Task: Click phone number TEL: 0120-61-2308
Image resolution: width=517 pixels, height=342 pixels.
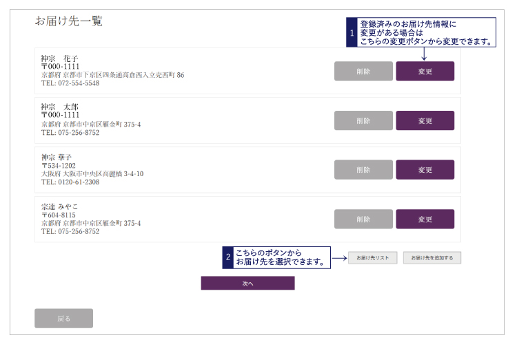Action: coord(70,182)
